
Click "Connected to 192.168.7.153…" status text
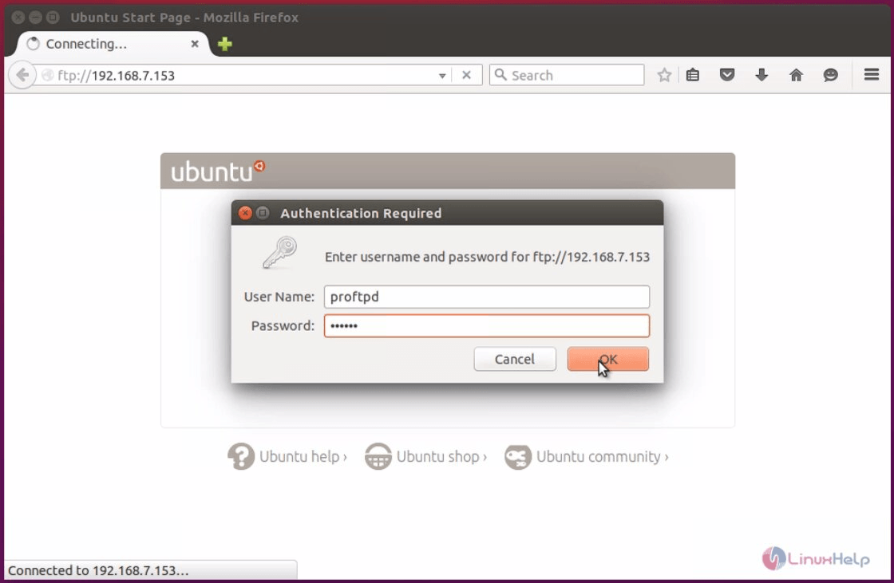98,570
